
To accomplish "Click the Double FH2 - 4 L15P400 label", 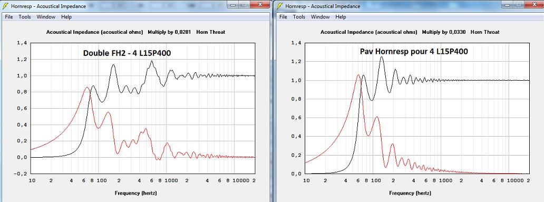I will coord(127,53).
